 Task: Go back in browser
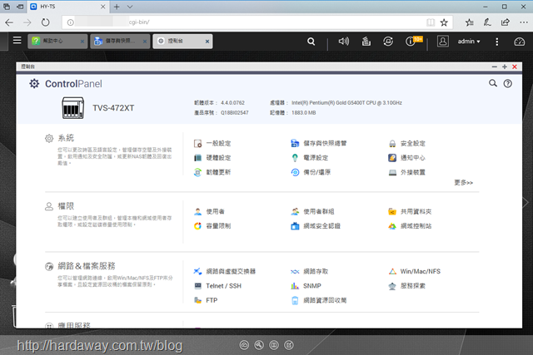point(9,22)
